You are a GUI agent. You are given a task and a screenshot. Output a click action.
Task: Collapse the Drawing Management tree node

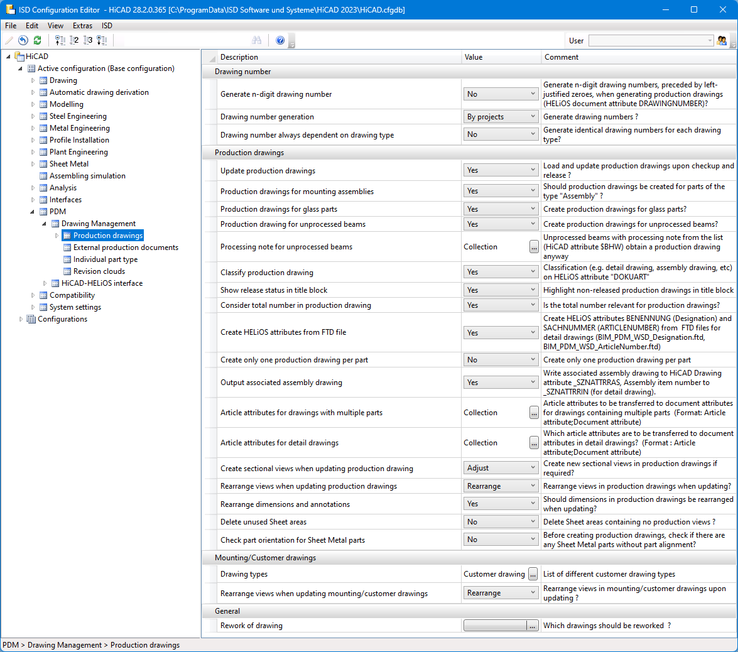point(44,224)
